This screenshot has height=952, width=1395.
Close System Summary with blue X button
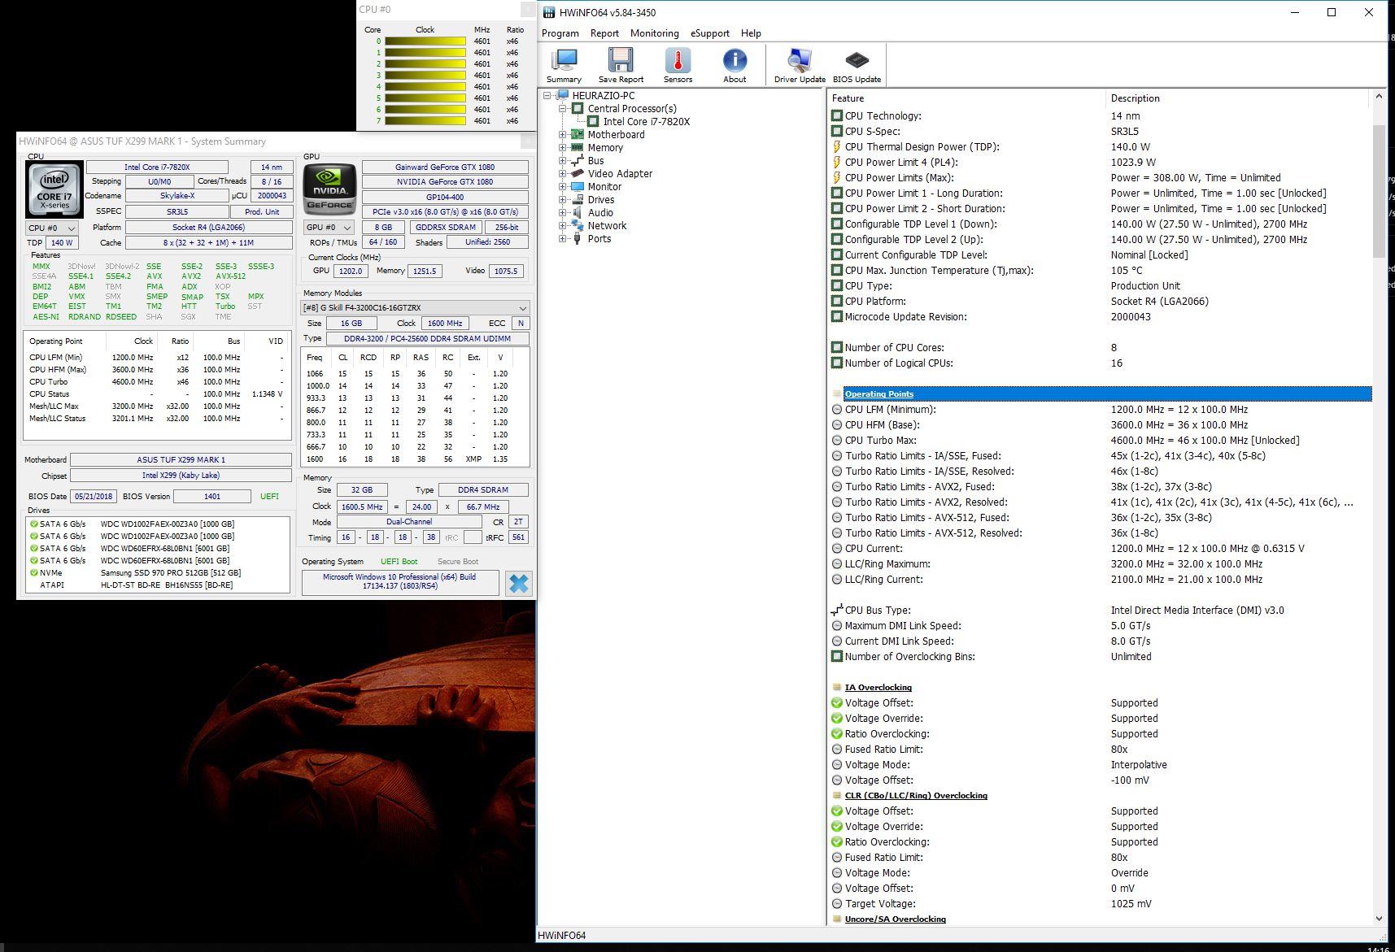[x=518, y=583]
